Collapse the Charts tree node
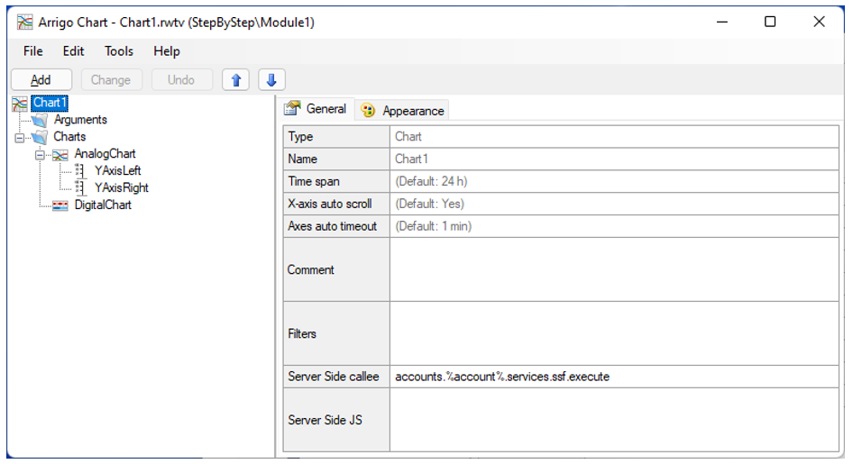This screenshot has width=853, height=464. pos(20,138)
